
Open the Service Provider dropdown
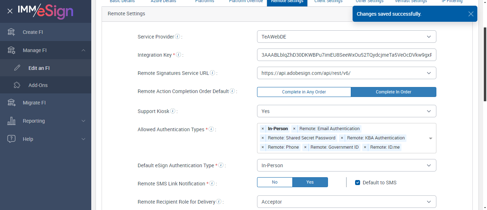pos(347,36)
